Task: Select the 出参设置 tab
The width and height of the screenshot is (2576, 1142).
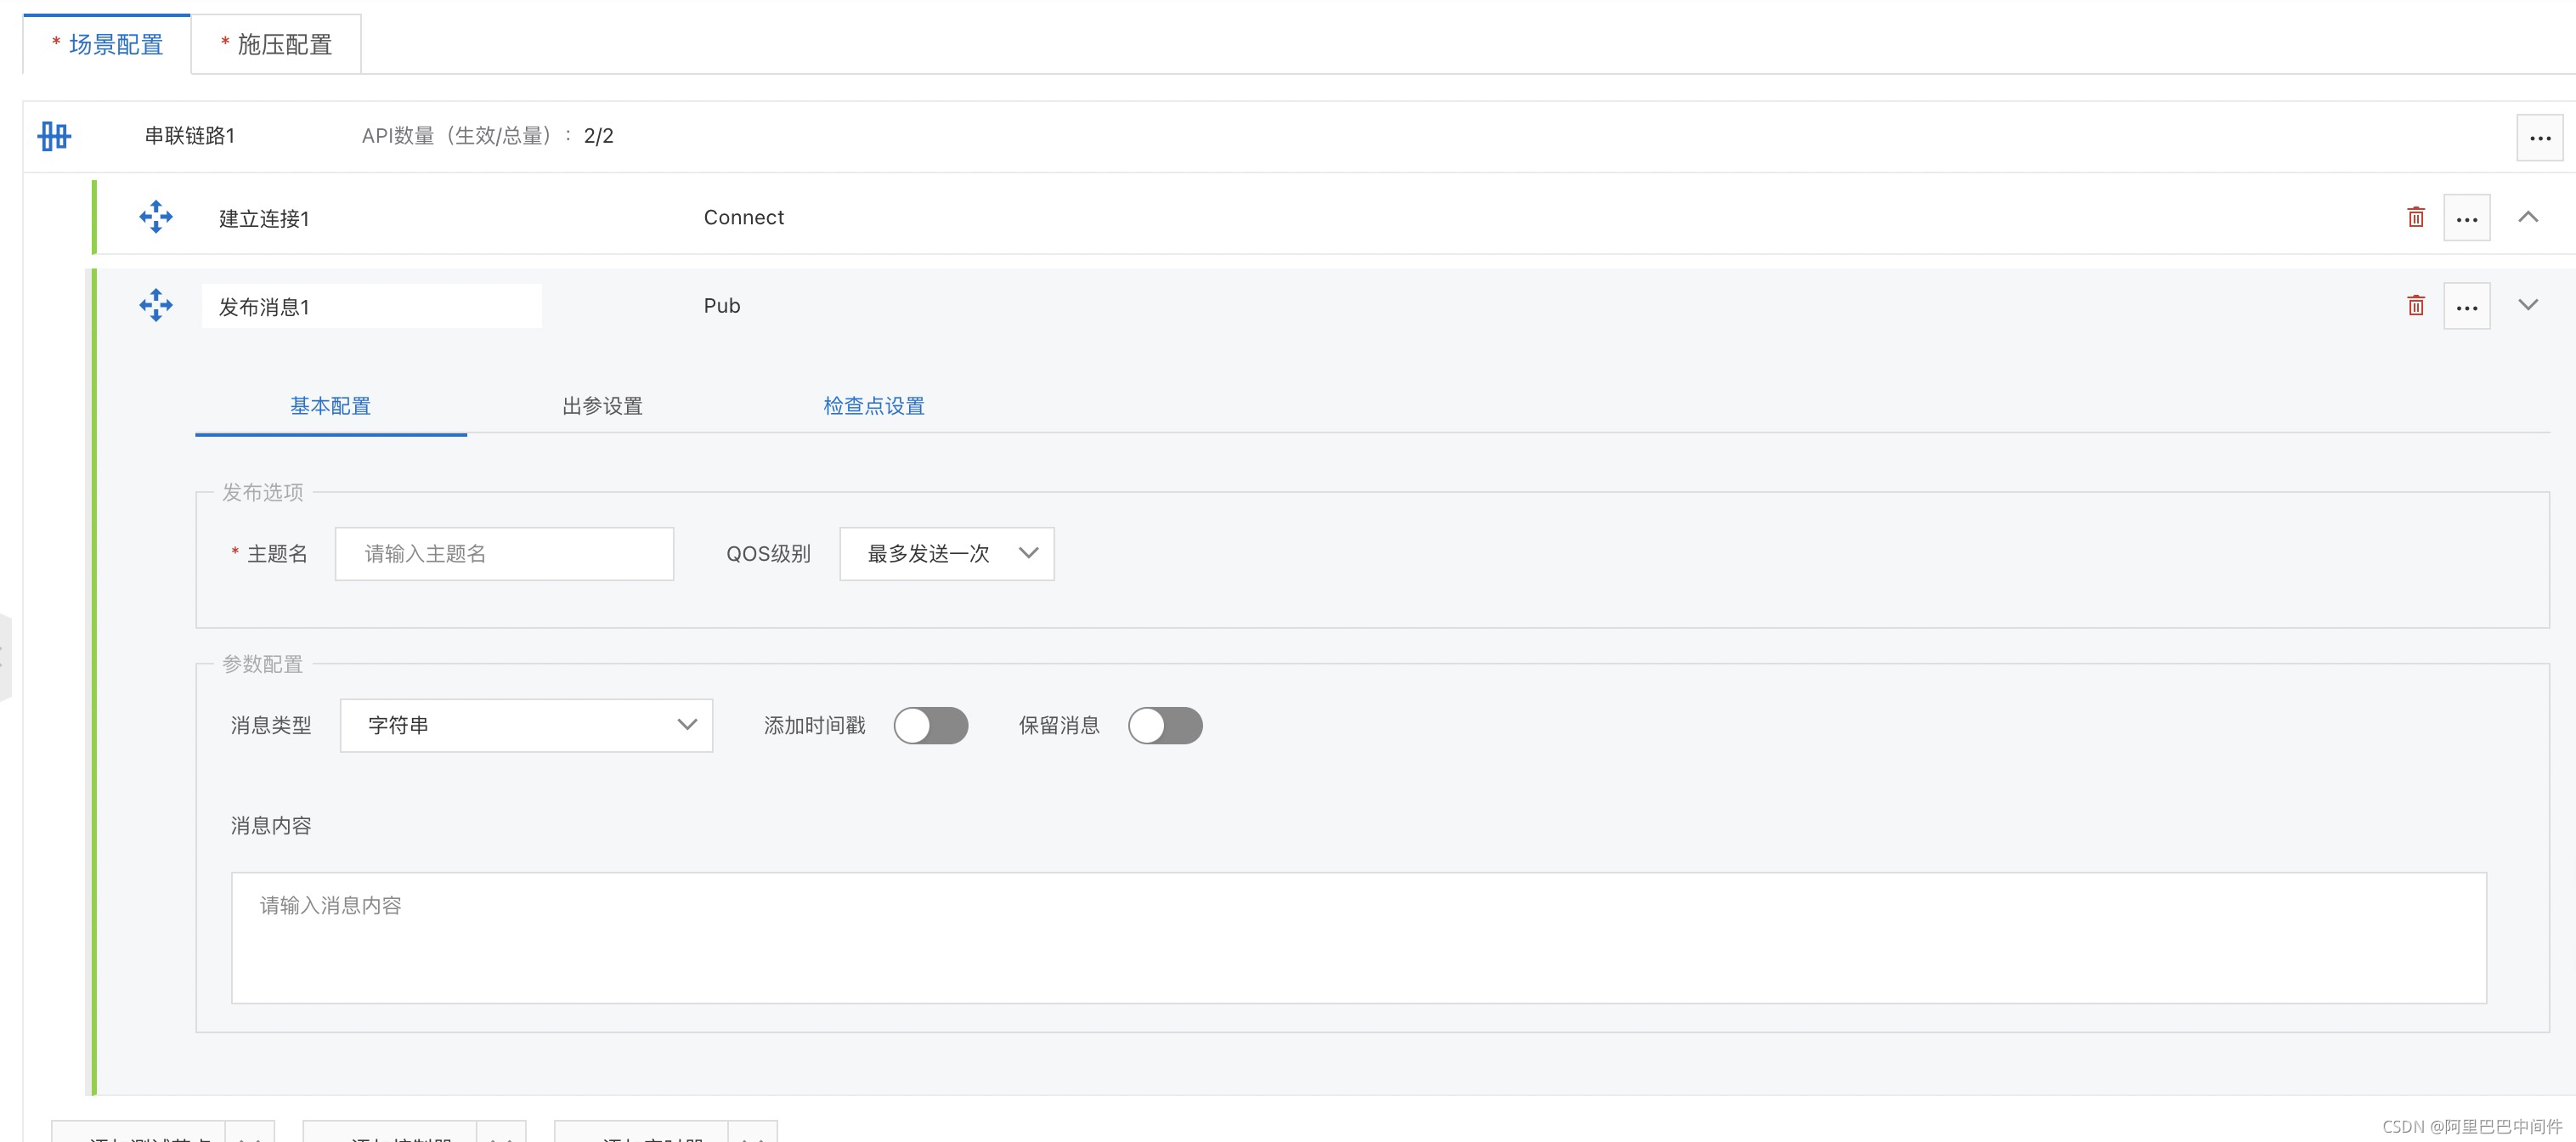Action: tap(602, 406)
